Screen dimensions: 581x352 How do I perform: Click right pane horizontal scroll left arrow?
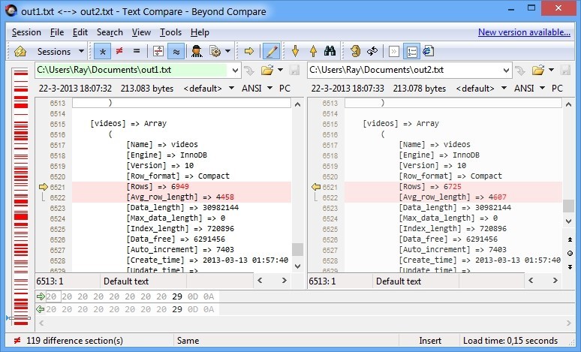click(x=531, y=281)
